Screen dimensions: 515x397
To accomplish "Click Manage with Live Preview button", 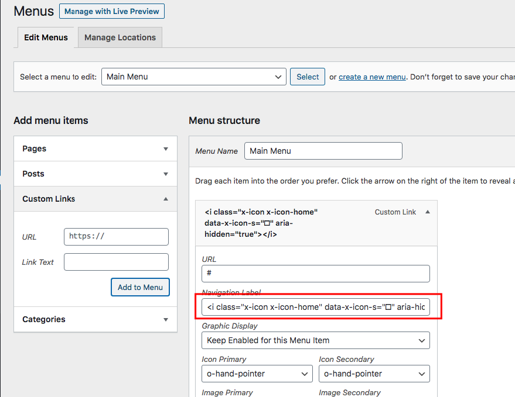I will click(x=112, y=11).
